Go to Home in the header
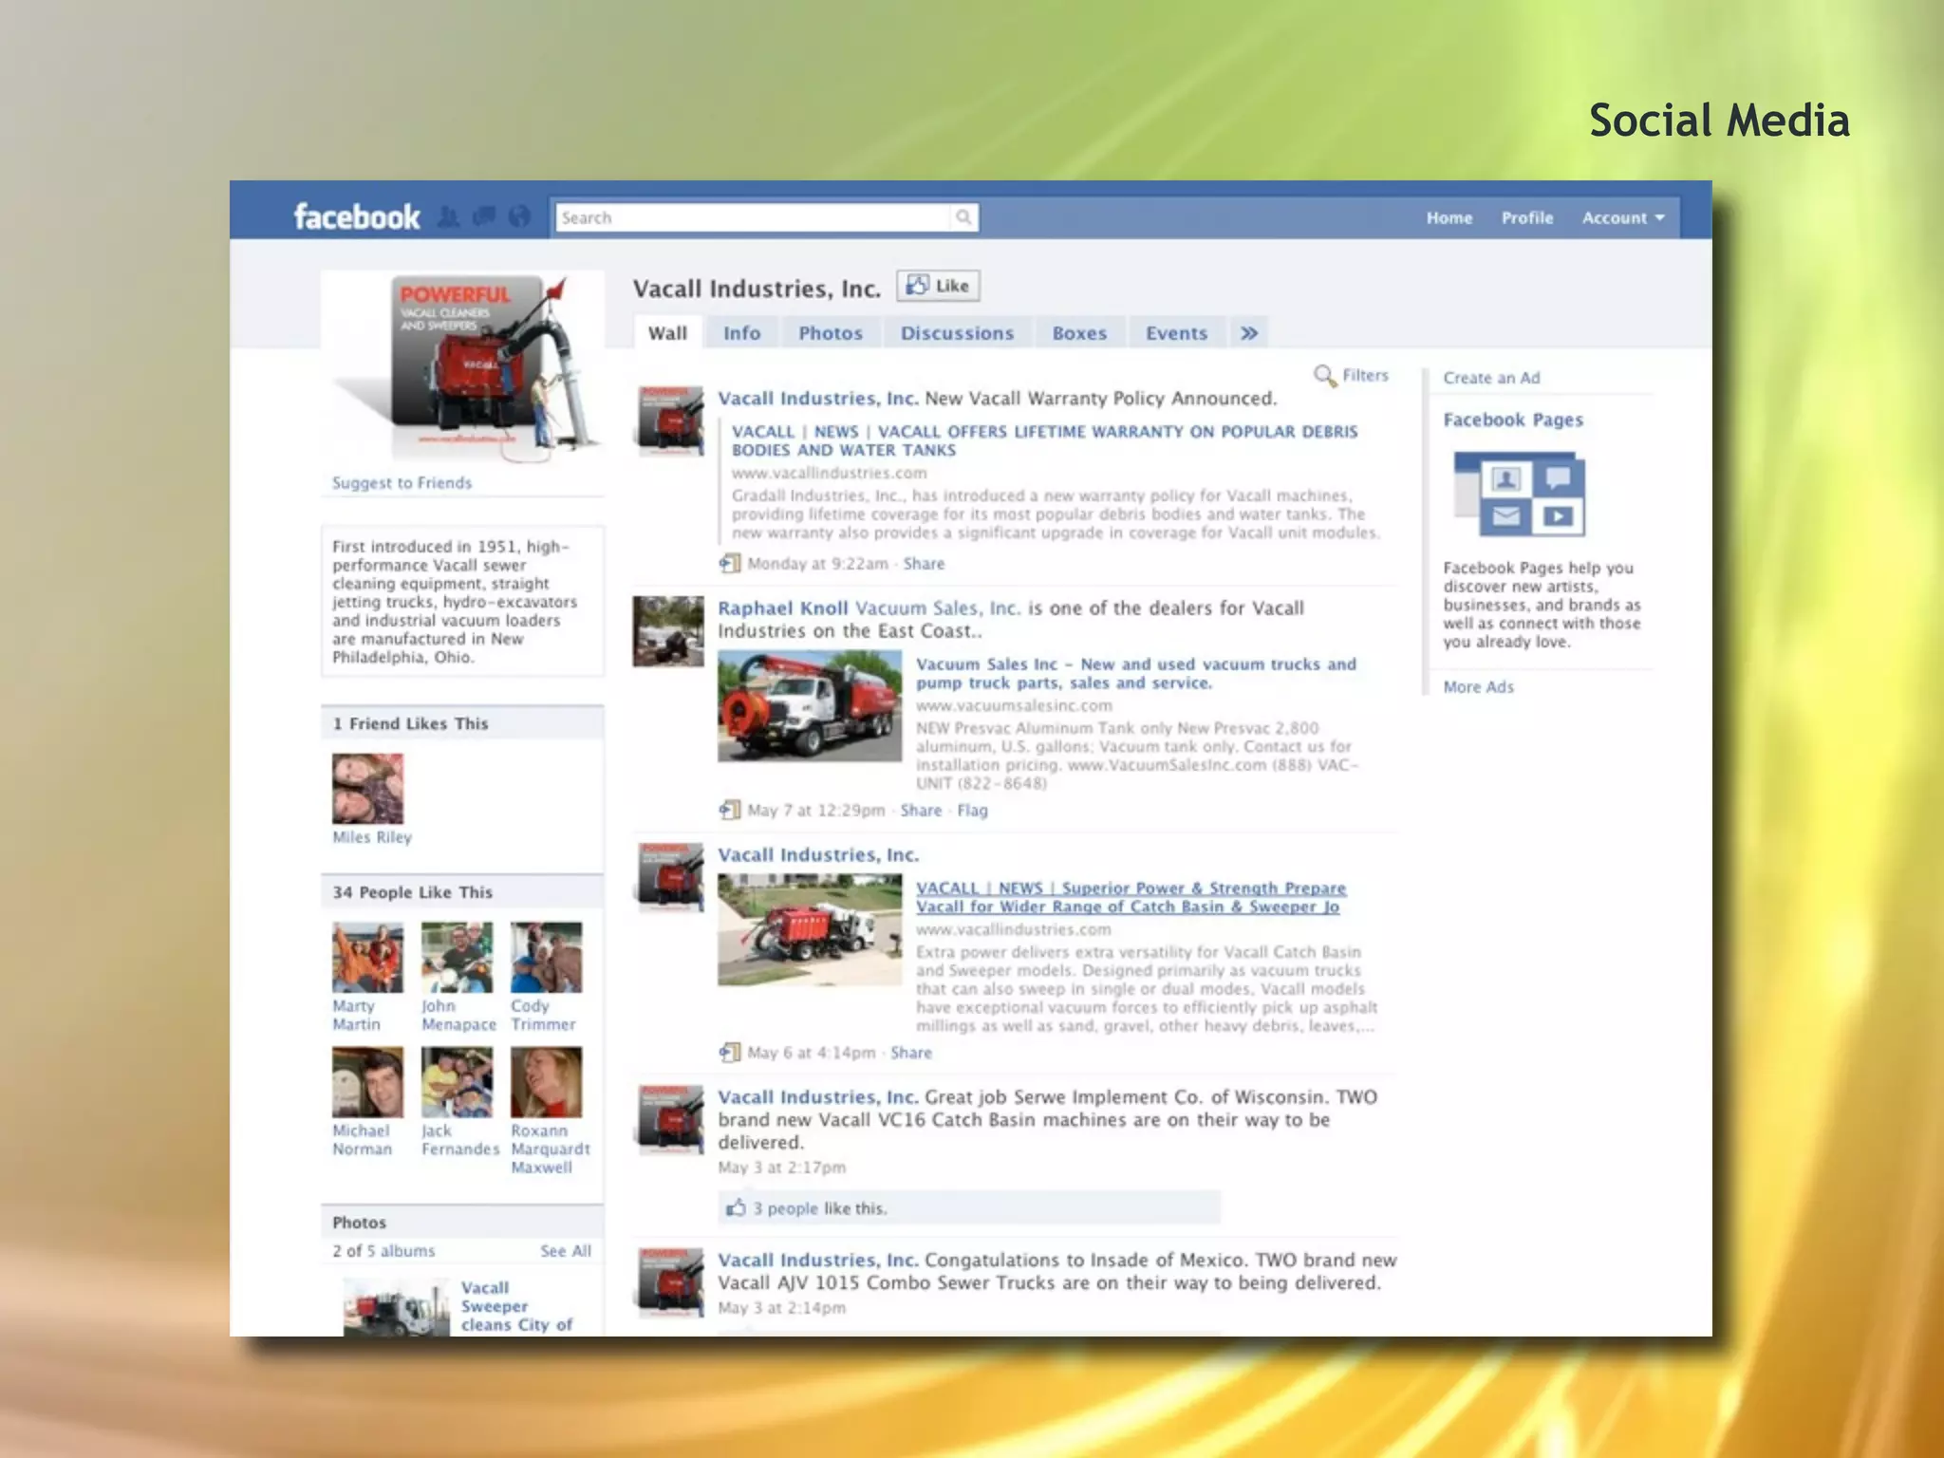Viewport: 1944px width, 1458px height. point(1449,217)
